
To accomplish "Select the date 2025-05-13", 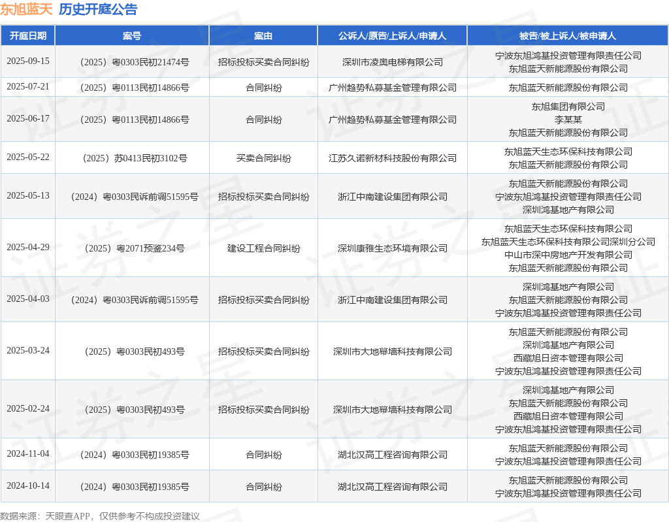I will coord(28,195).
